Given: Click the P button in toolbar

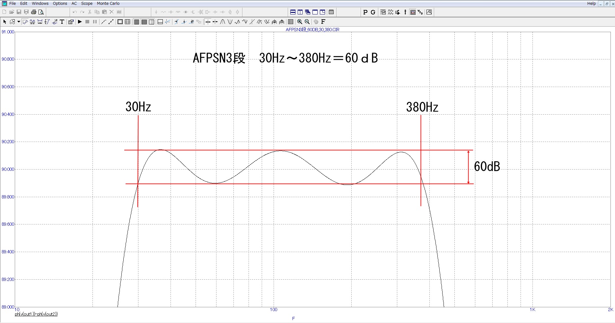Looking at the screenshot, I should (365, 12).
